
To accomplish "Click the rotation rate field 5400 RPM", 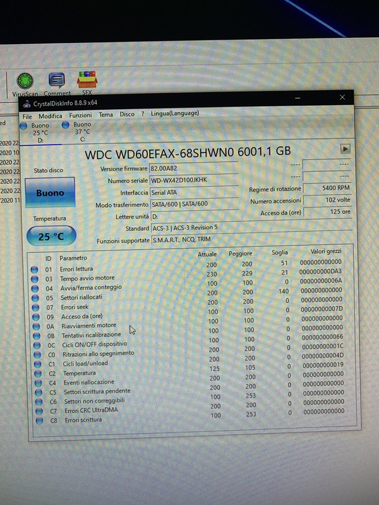I will (x=327, y=188).
